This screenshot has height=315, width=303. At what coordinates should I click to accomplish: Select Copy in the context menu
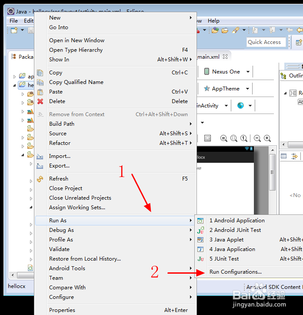point(116,73)
